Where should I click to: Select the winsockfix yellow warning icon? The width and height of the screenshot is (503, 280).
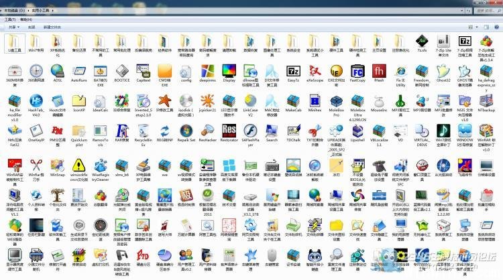pyautogui.click(x=79, y=165)
